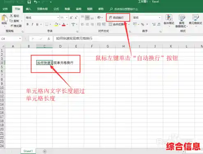Open the 文件 (File) menu tab

pos(5,9)
